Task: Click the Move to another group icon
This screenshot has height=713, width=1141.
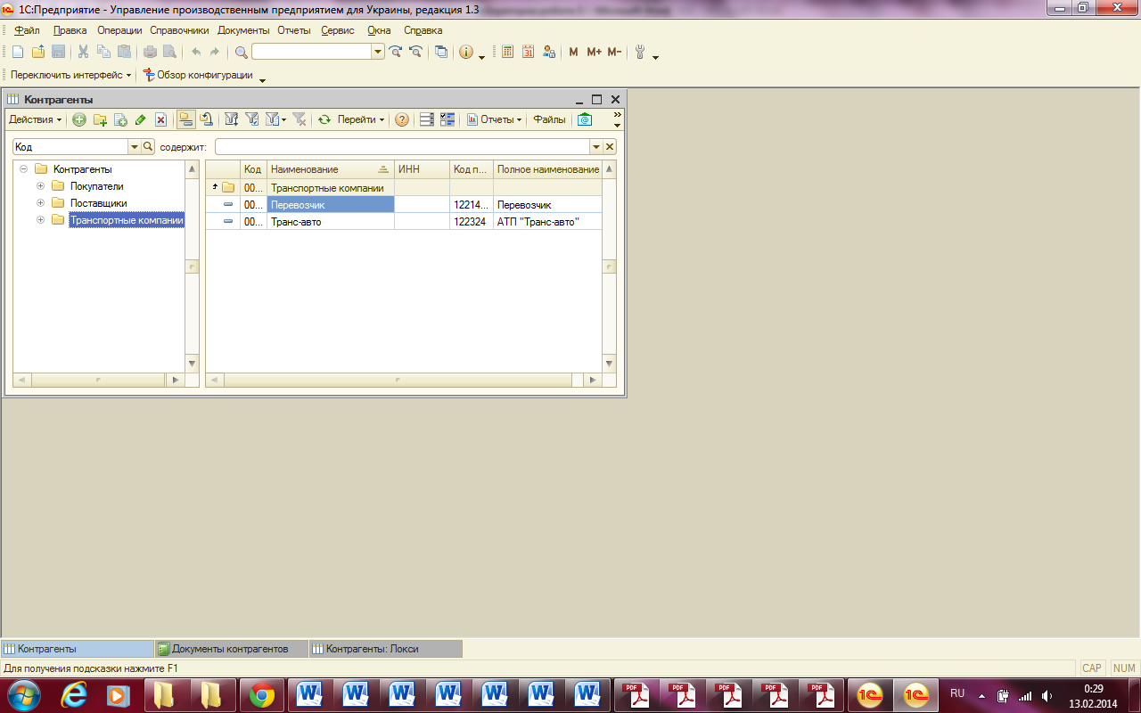Action: [207, 119]
